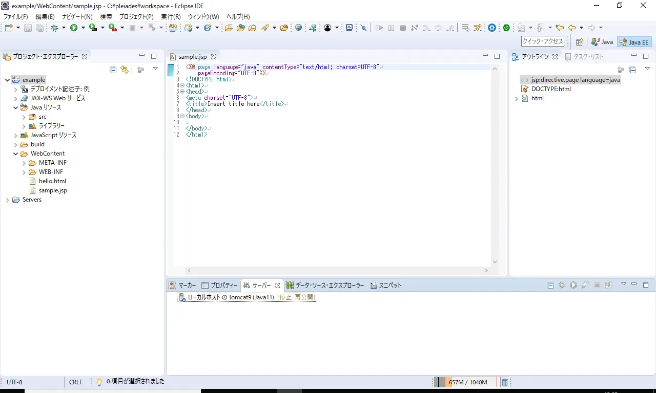This screenshot has height=393, width=656.
Task: Select jsp:directive.page item in Outline
Action: [576, 80]
